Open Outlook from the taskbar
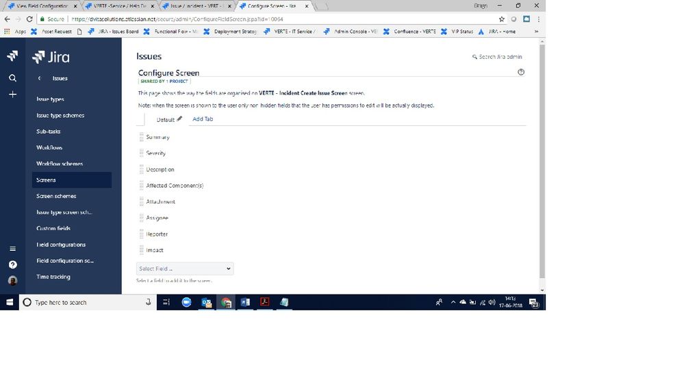Screen dimensions: 684x385 point(206,302)
